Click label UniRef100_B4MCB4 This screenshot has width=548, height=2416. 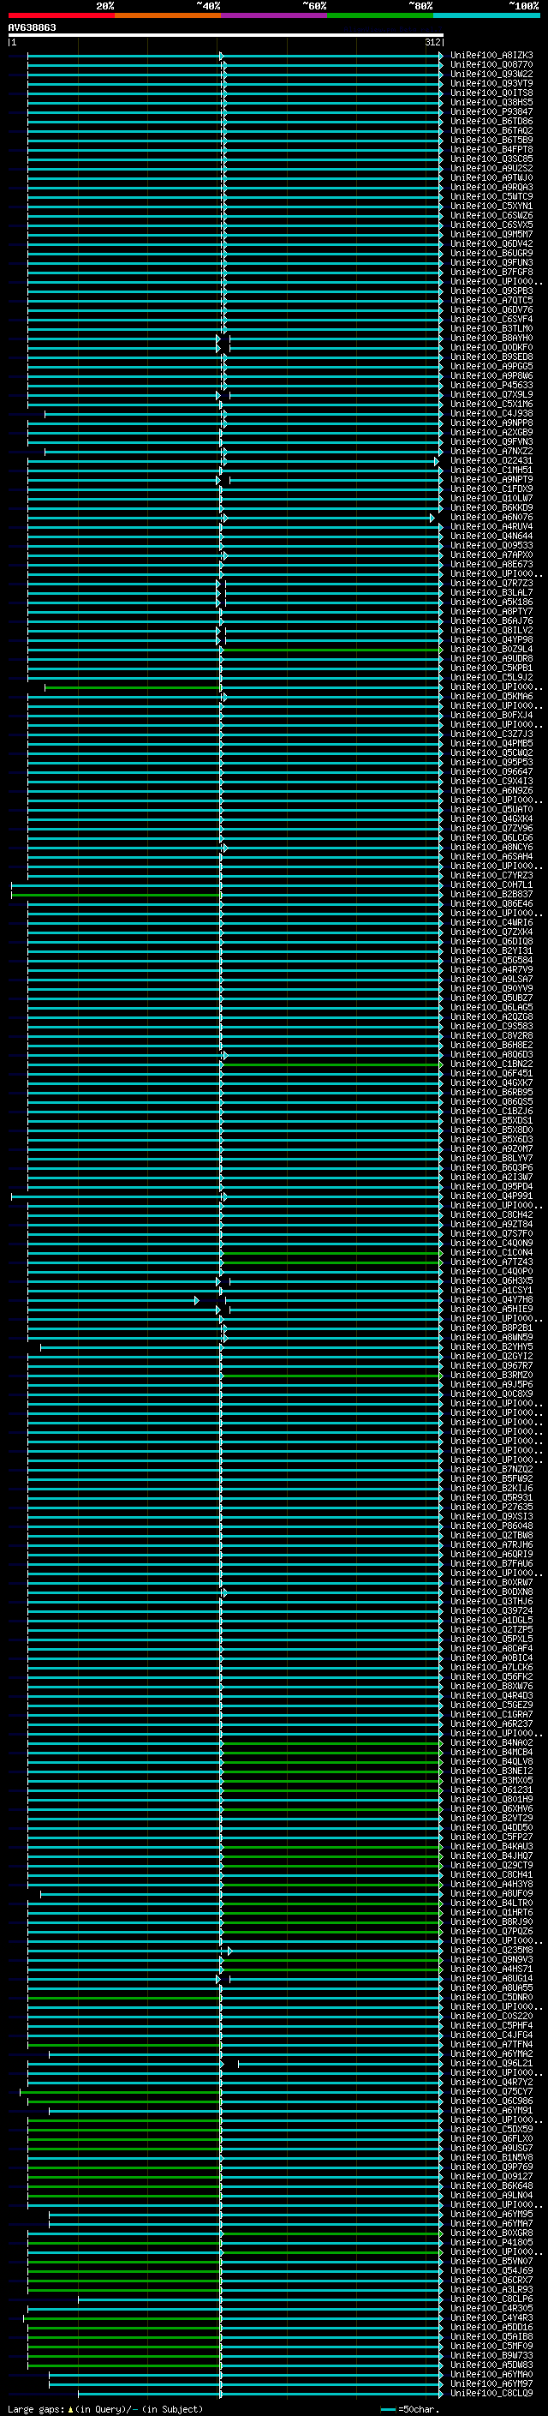point(491,1752)
